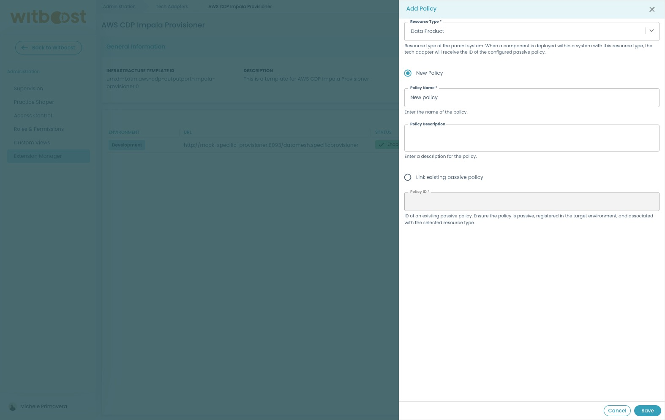Viewport: 665px width, 420px height.
Task: Open the Data Product resource type combo box
Action: (524, 31)
